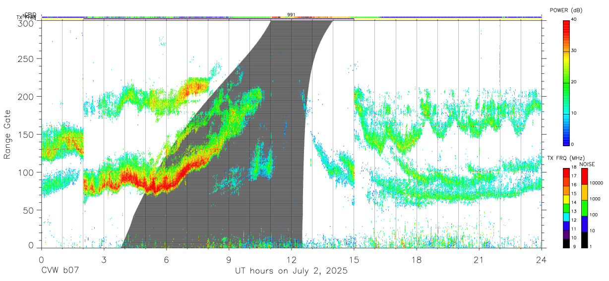Click the 12 label on TX FRQ scale

point(574,220)
